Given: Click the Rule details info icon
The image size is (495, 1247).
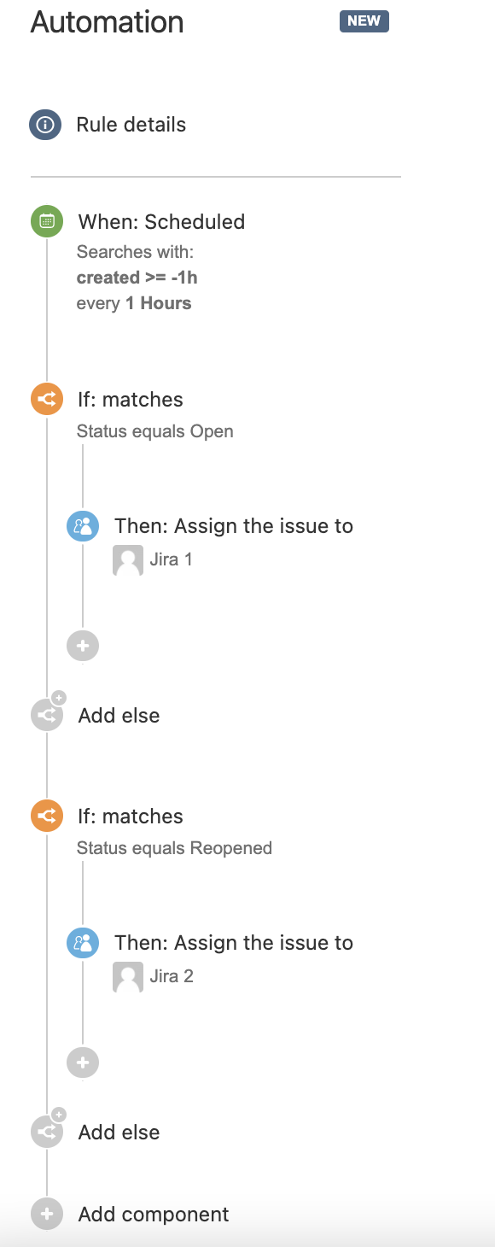Looking at the screenshot, I should click(45, 125).
